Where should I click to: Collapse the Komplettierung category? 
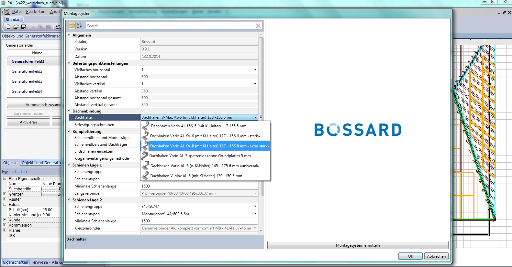pyautogui.click(x=69, y=131)
